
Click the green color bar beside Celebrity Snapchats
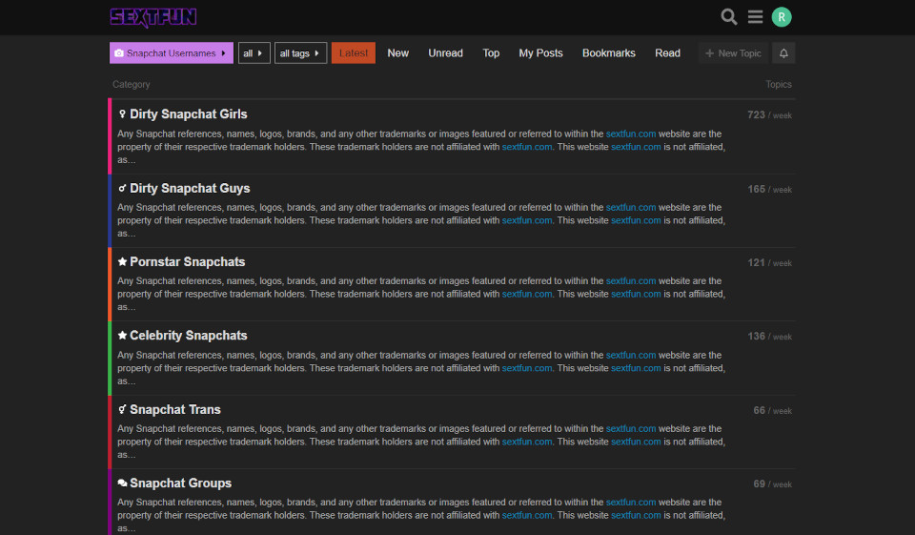point(110,358)
